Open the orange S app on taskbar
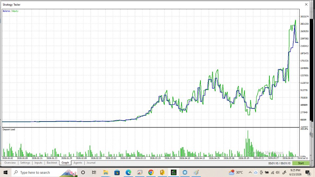 [x=162, y=172]
